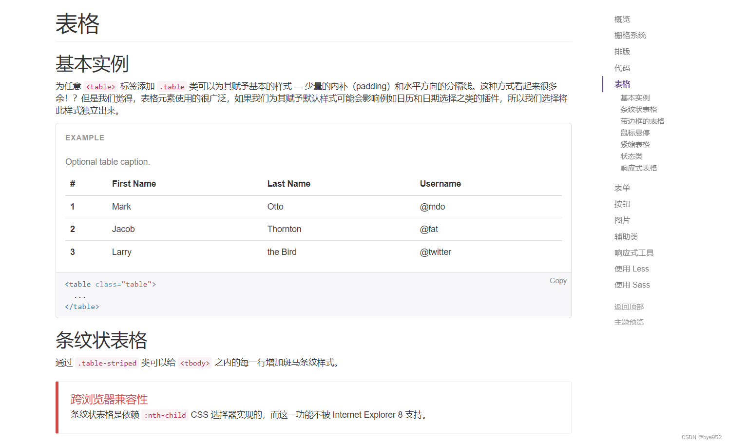This screenshot has width=729, height=445.
Task: Open 响应式工具 documentation page
Action: click(634, 252)
